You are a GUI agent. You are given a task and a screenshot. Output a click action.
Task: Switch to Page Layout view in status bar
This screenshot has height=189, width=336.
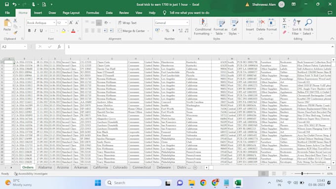pos(274,174)
